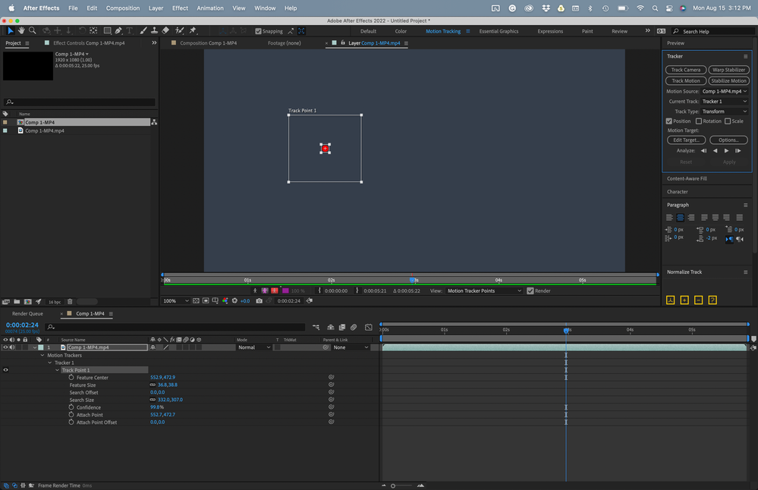Open the Motion Source dropdown

[725, 91]
